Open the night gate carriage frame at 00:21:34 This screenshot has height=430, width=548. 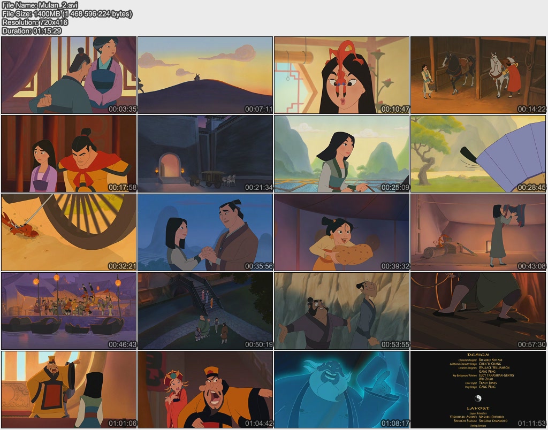pyautogui.click(x=205, y=153)
